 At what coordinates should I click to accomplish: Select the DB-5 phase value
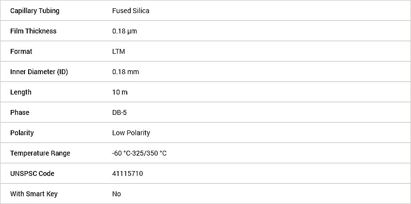(120, 113)
